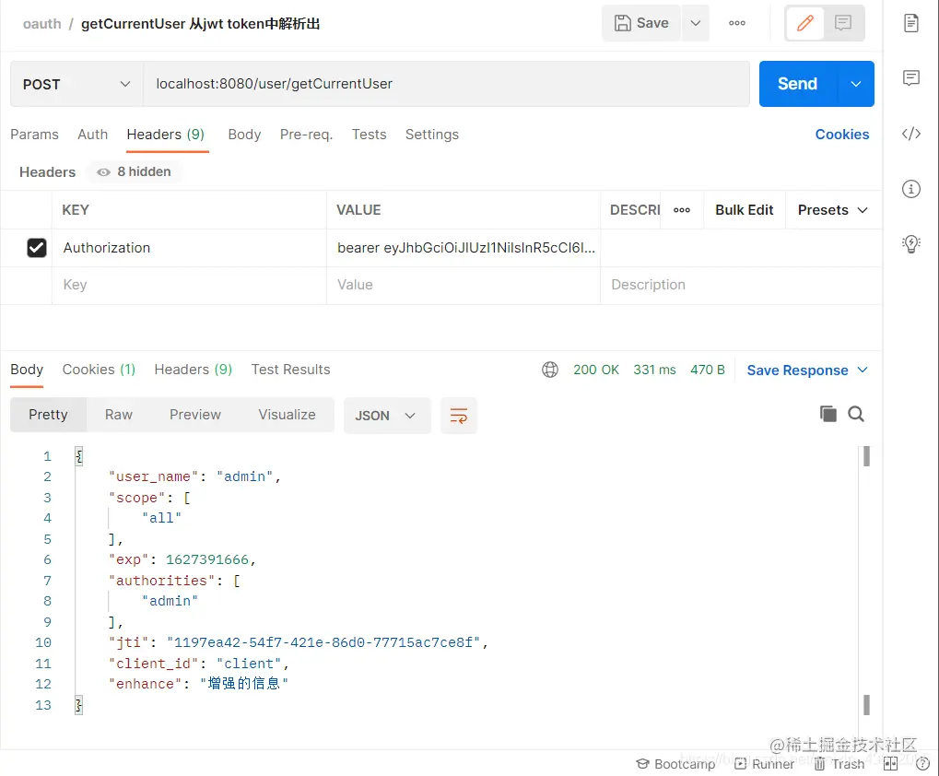The width and height of the screenshot is (939, 776).
Task: Toggle the two-pane layout icon
Action: [x=890, y=763]
